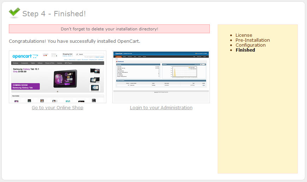This screenshot has width=307, height=182.
Task: Click the green checkmark icon beside the heading
Action: 14,13
